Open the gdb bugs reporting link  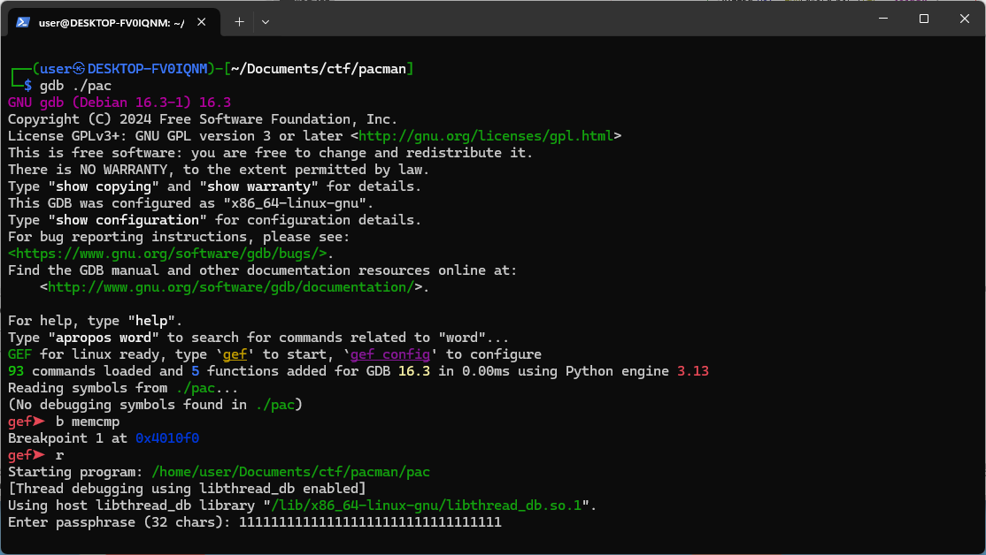coord(167,254)
